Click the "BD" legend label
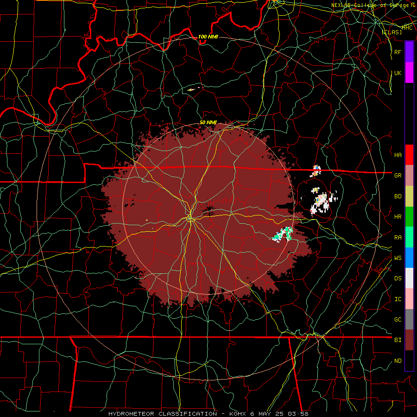The width and height of the screenshot is (417, 417). click(x=398, y=196)
